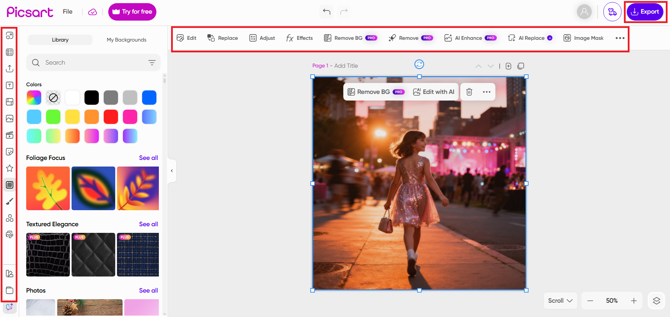
Task: Select the Draw brush tool
Action: tap(10, 201)
